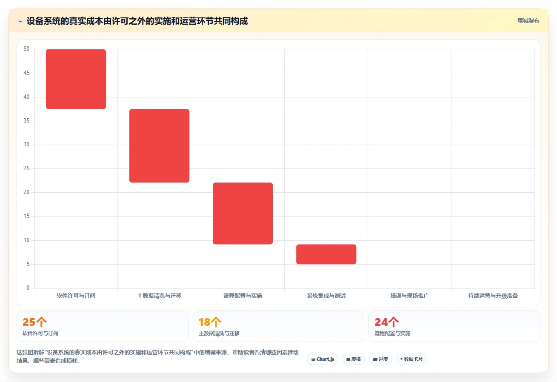This screenshot has height=382, width=557.
Task: Click the red bar for 软件许可与订阅
Action: 76,79
